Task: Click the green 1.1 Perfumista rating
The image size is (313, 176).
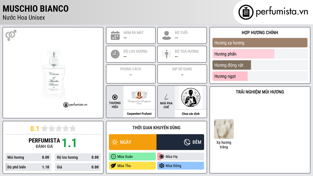Action: 69,143
